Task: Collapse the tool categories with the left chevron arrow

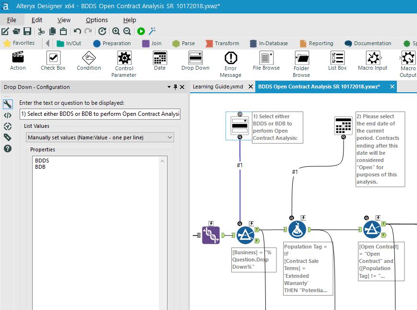Action: tap(47, 43)
